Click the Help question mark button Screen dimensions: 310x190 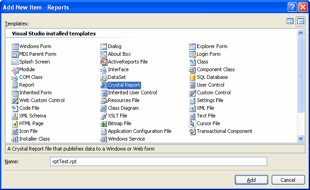[293, 7]
